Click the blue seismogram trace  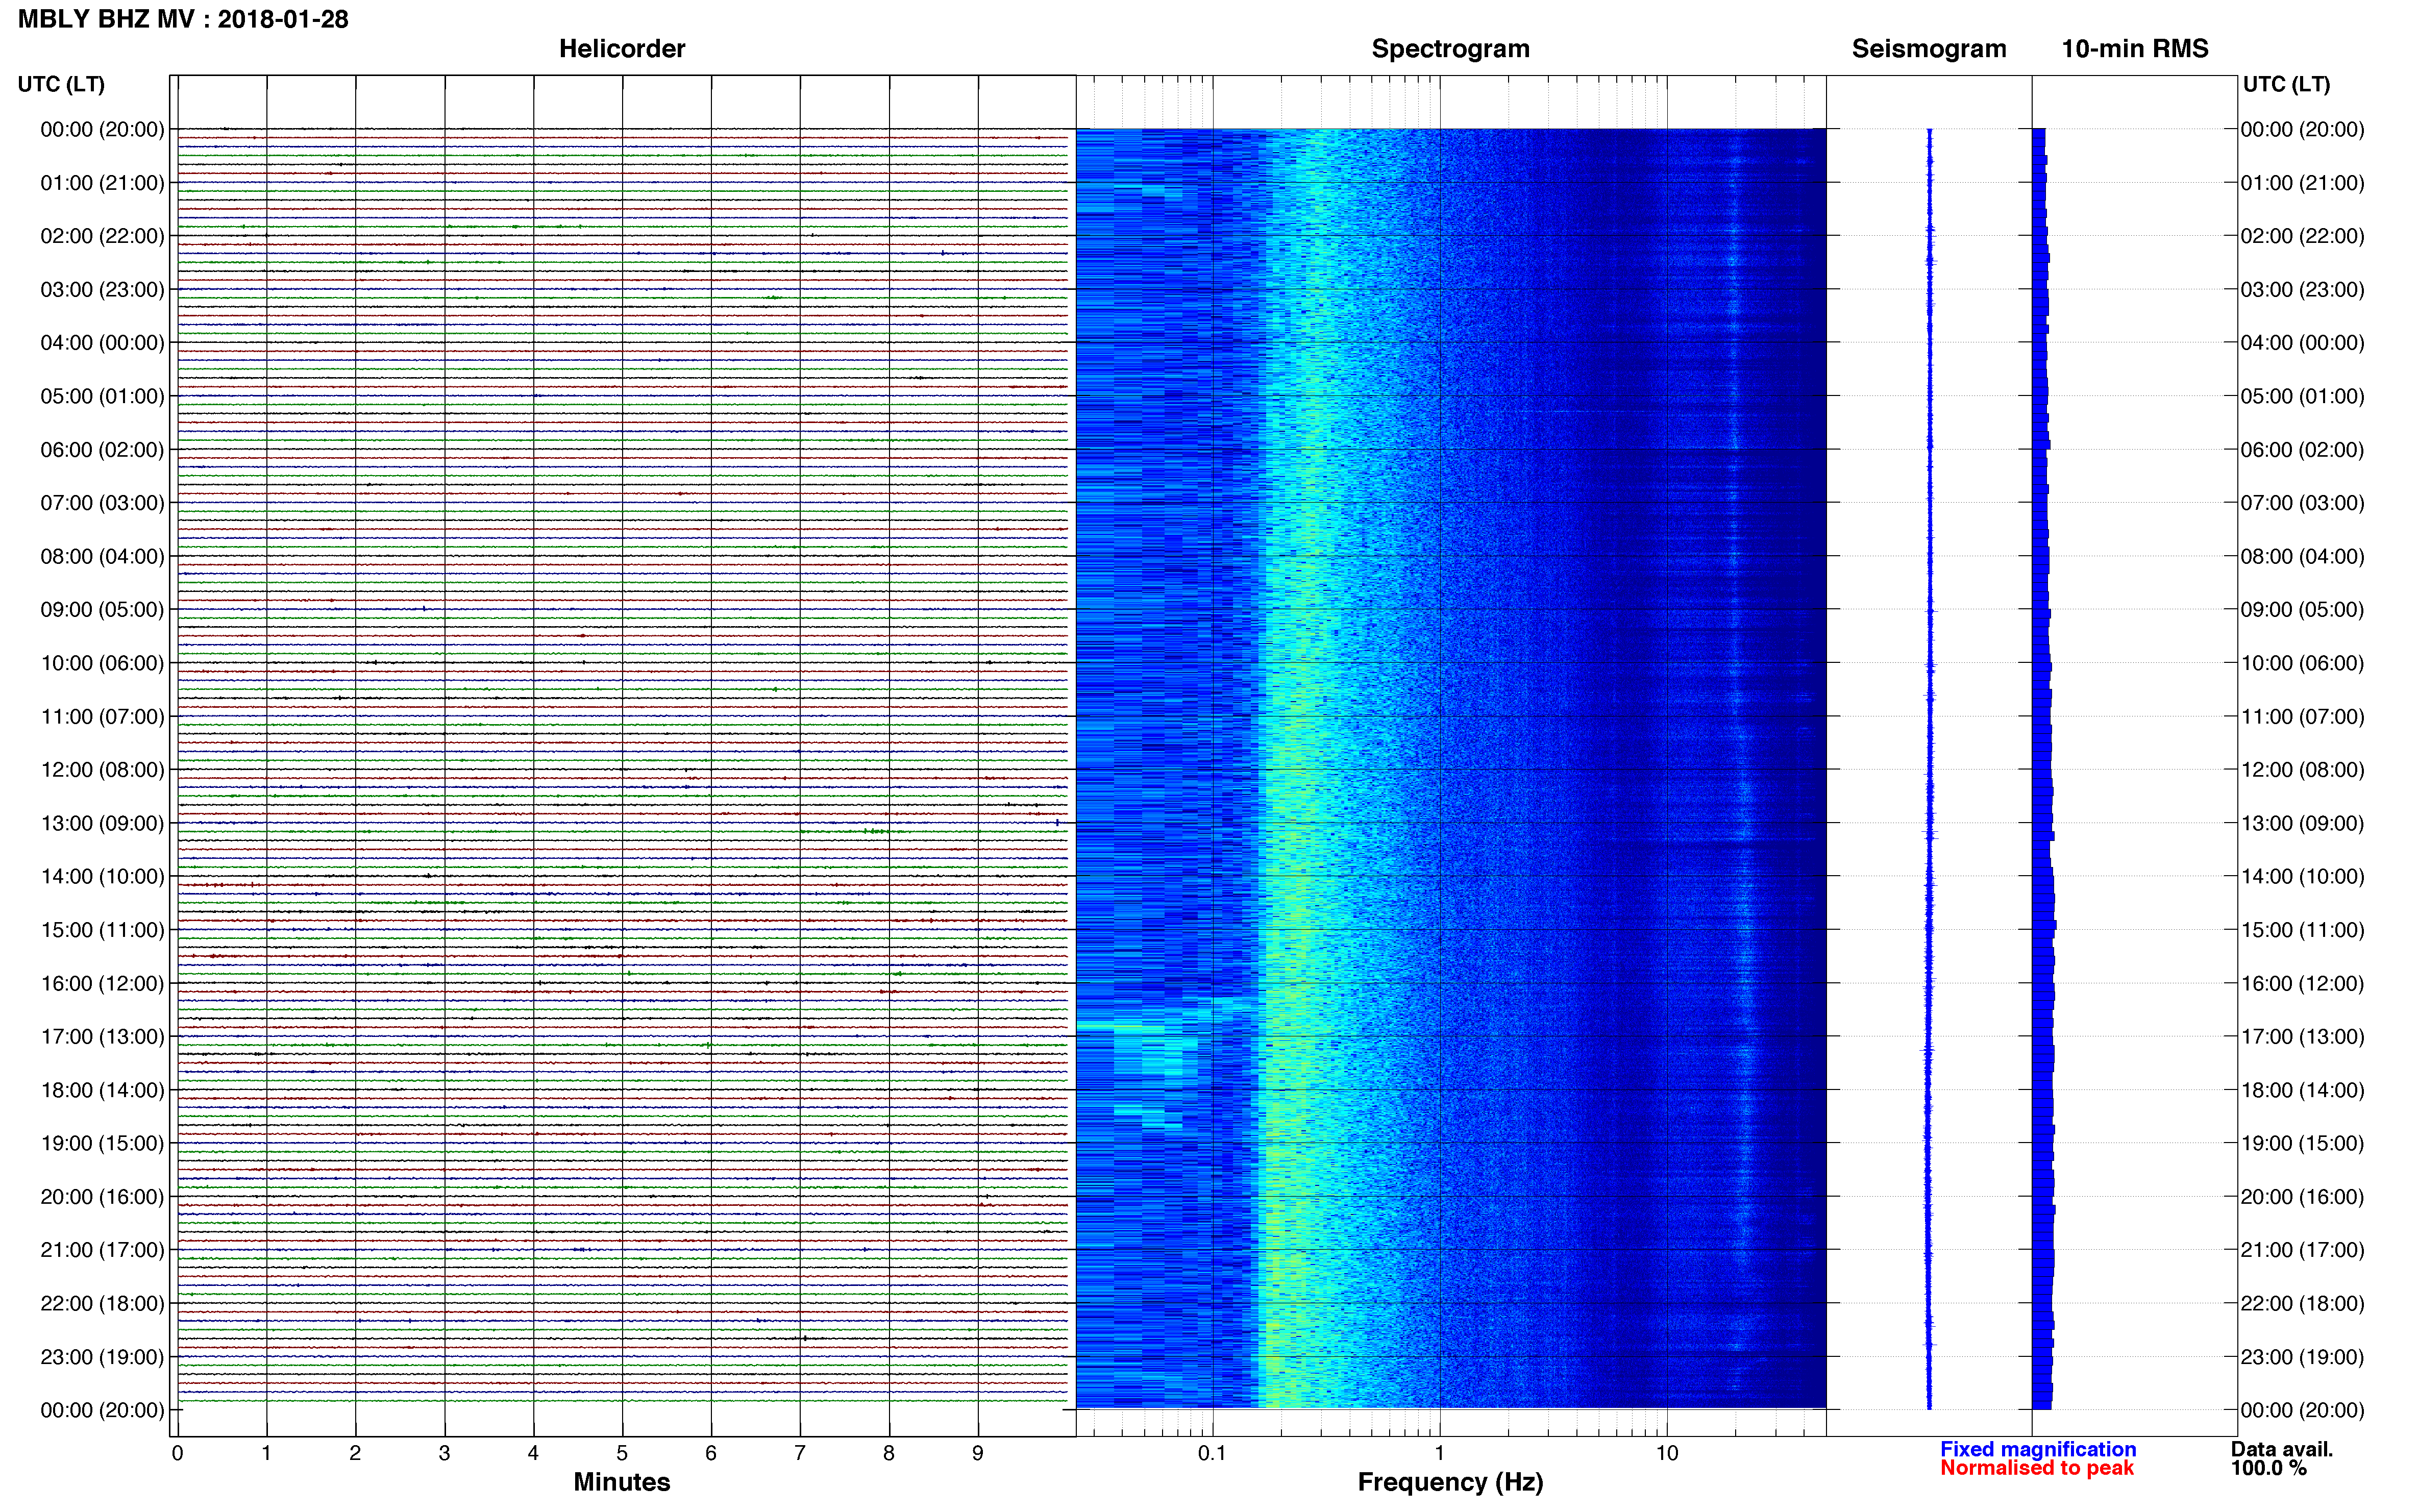tap(1929, 769)
